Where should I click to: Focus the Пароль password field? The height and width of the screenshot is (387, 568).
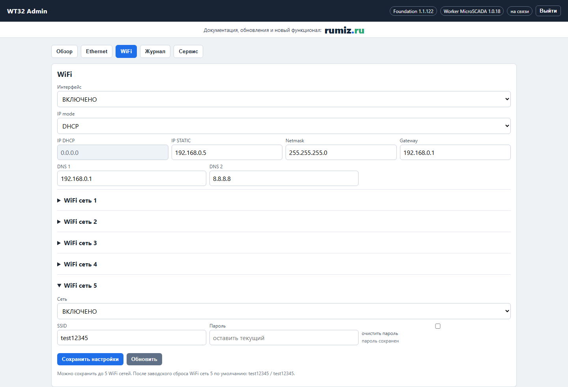tap(284, 338)
